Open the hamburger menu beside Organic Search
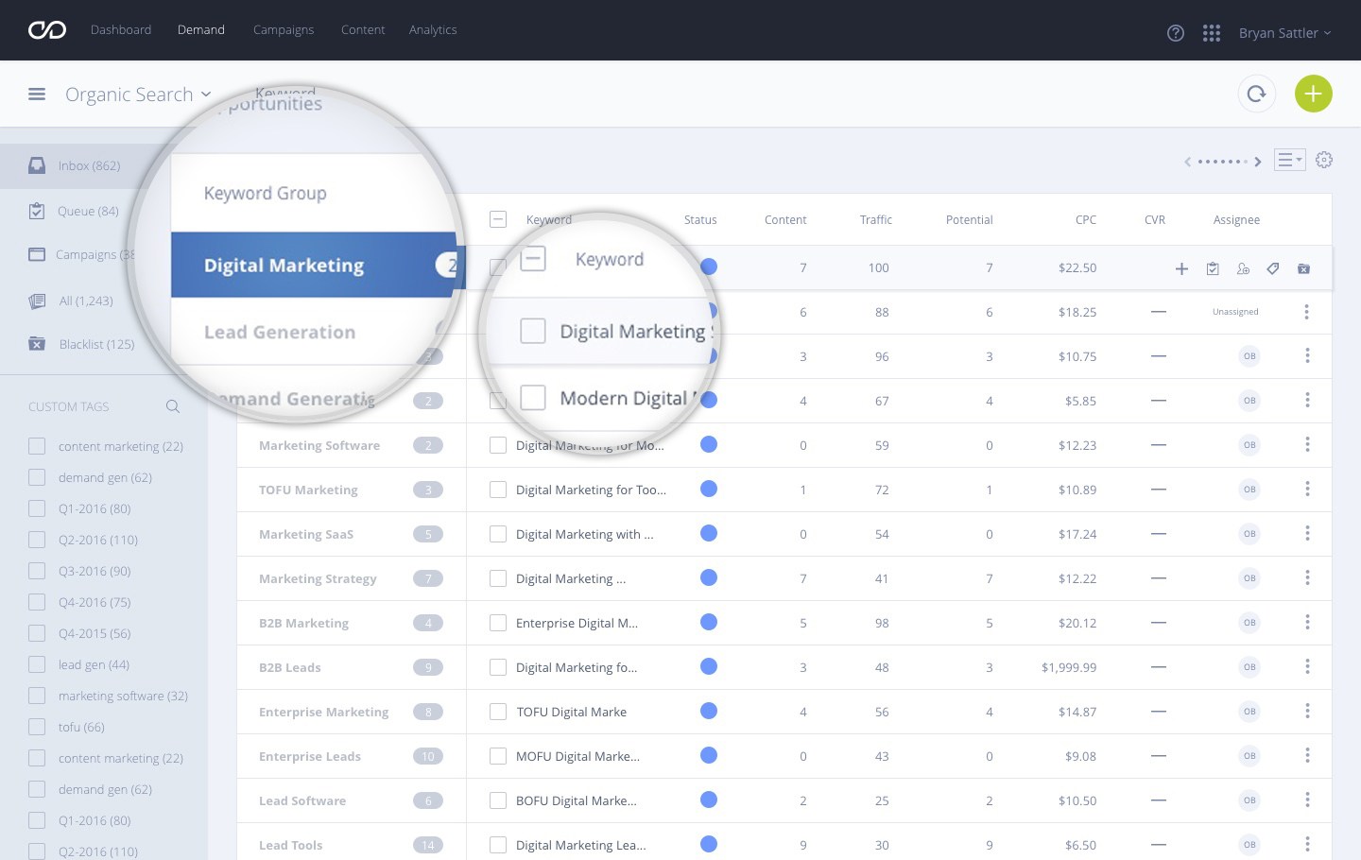Image resolution: width=1361 pixels, height=860 pixels. tap(37, 94)
